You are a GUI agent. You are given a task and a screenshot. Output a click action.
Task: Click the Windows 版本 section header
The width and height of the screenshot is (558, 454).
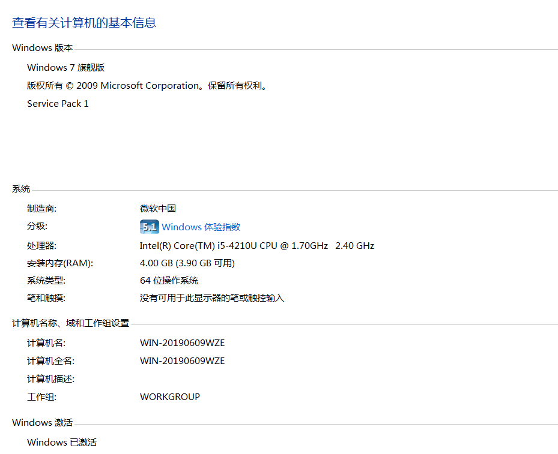tap(43, 47)
